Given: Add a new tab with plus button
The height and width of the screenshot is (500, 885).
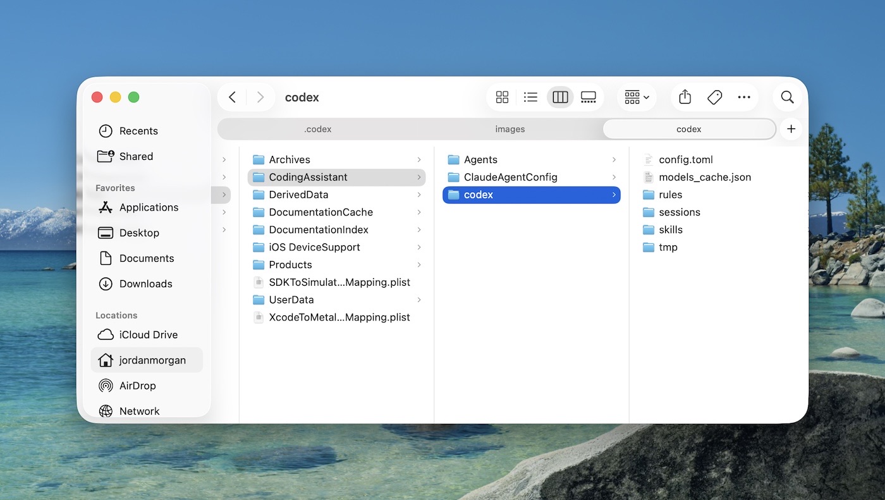Looking at the screenshot, I should (x=791, y=129).
